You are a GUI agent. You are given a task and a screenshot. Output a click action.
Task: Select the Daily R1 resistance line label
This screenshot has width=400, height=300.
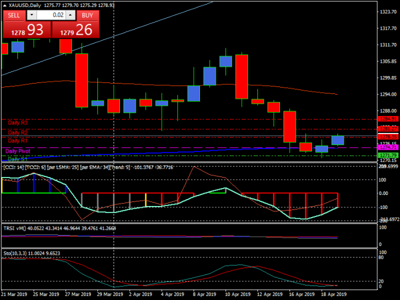point(17,140)
